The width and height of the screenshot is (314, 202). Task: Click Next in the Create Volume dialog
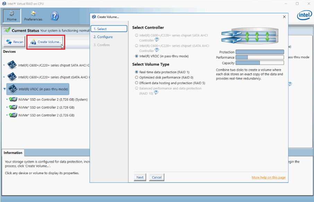[x=140, y=177]
